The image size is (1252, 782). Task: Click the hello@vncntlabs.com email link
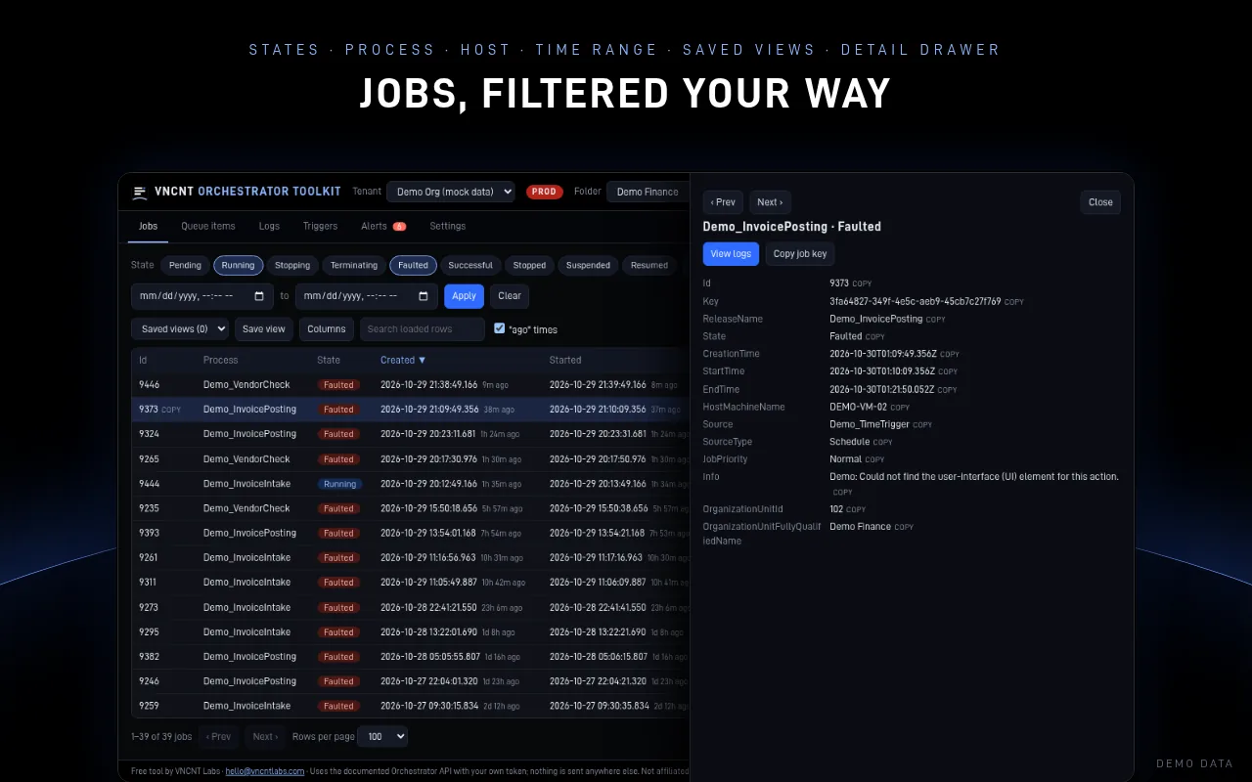(x=265, y=771)
